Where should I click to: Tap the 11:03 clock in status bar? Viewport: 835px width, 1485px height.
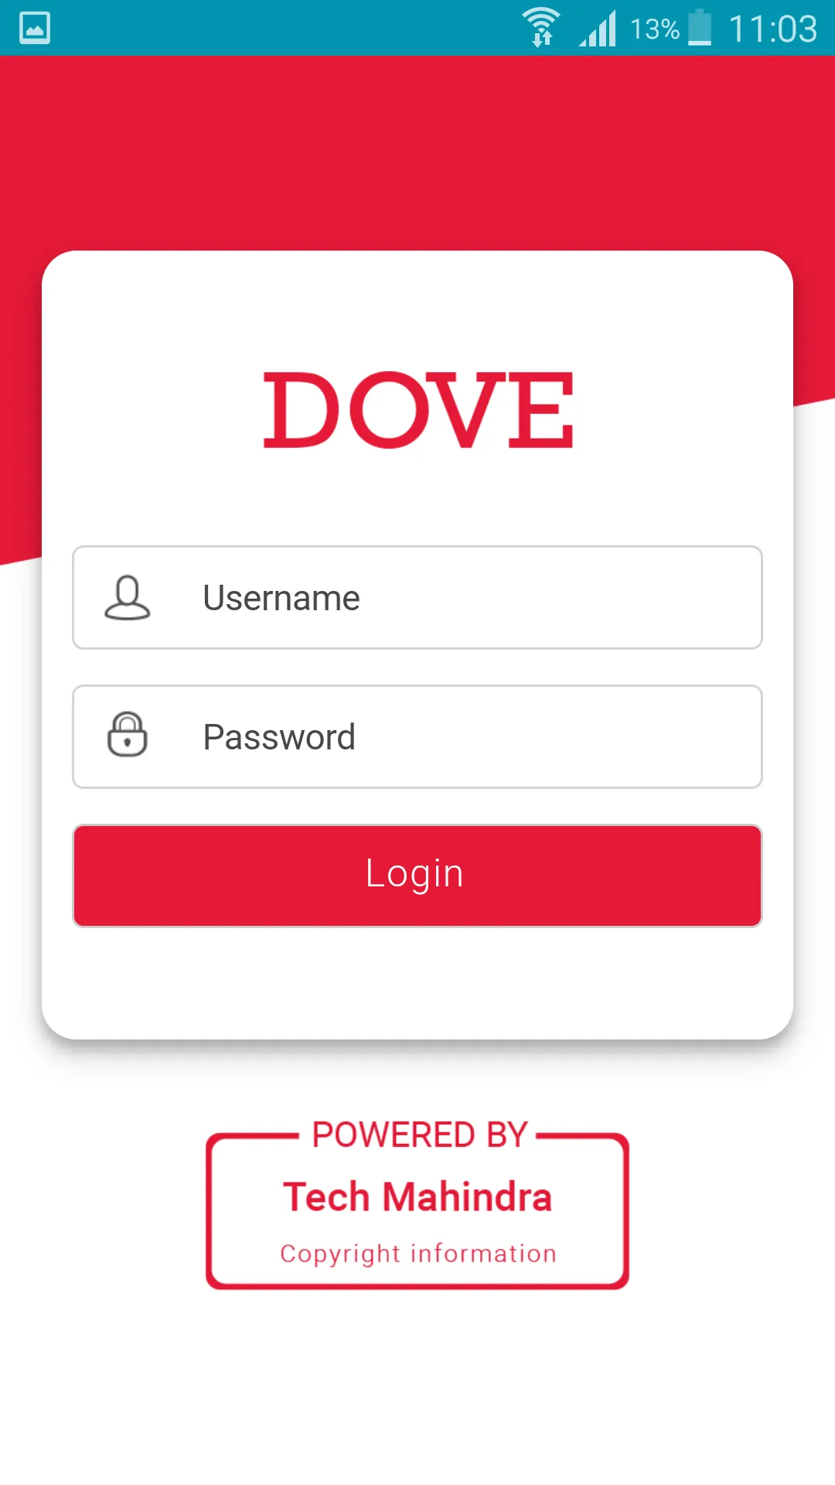point(773,29)
